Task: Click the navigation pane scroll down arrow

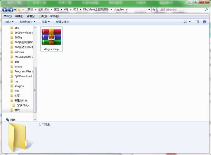Action: [x=35, y=119]
